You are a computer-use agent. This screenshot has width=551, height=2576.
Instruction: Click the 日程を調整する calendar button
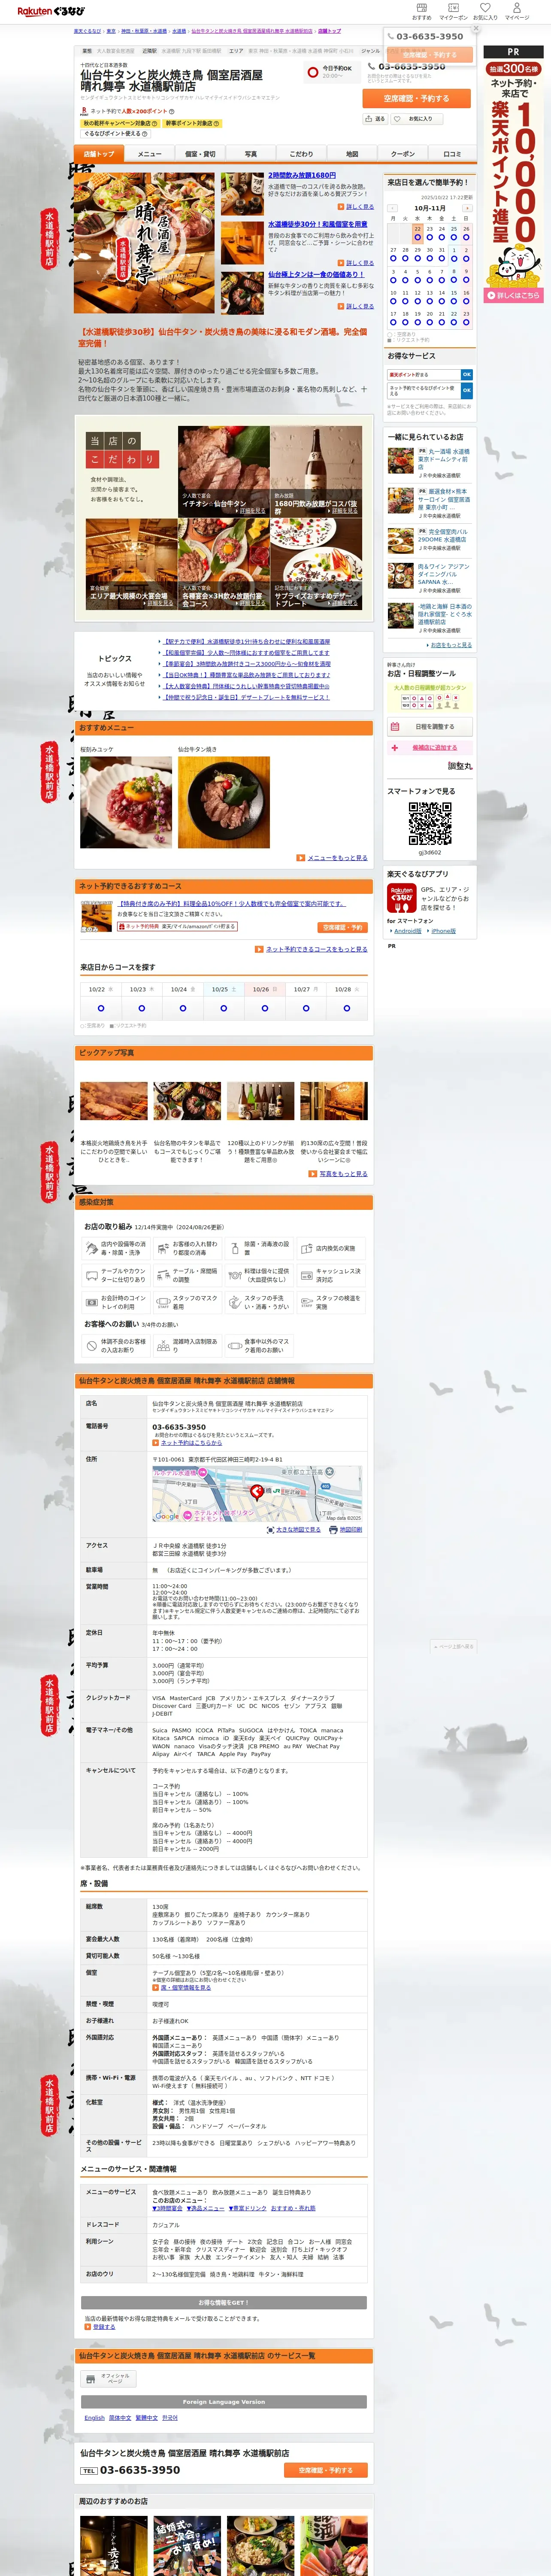point(429,726)
